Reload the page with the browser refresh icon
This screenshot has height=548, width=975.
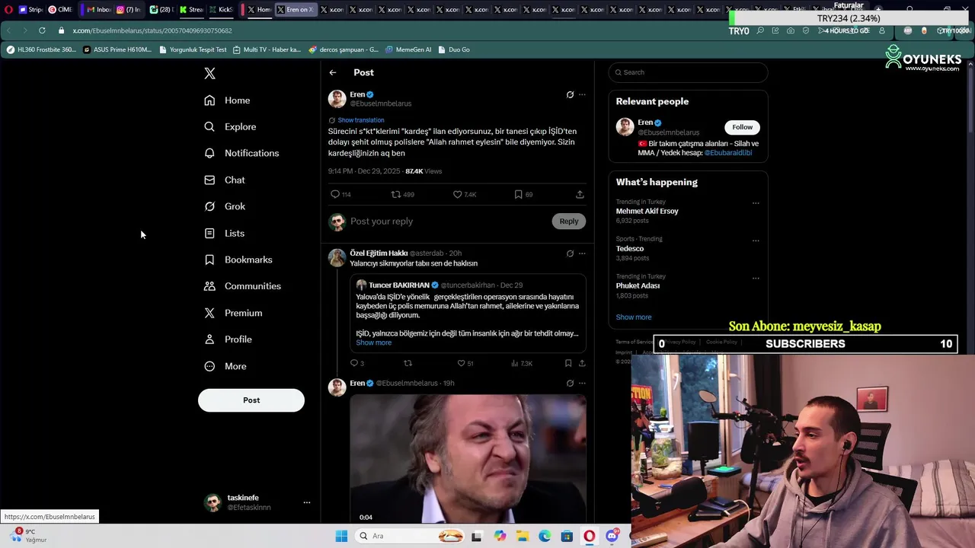click(x=42, y=30)
